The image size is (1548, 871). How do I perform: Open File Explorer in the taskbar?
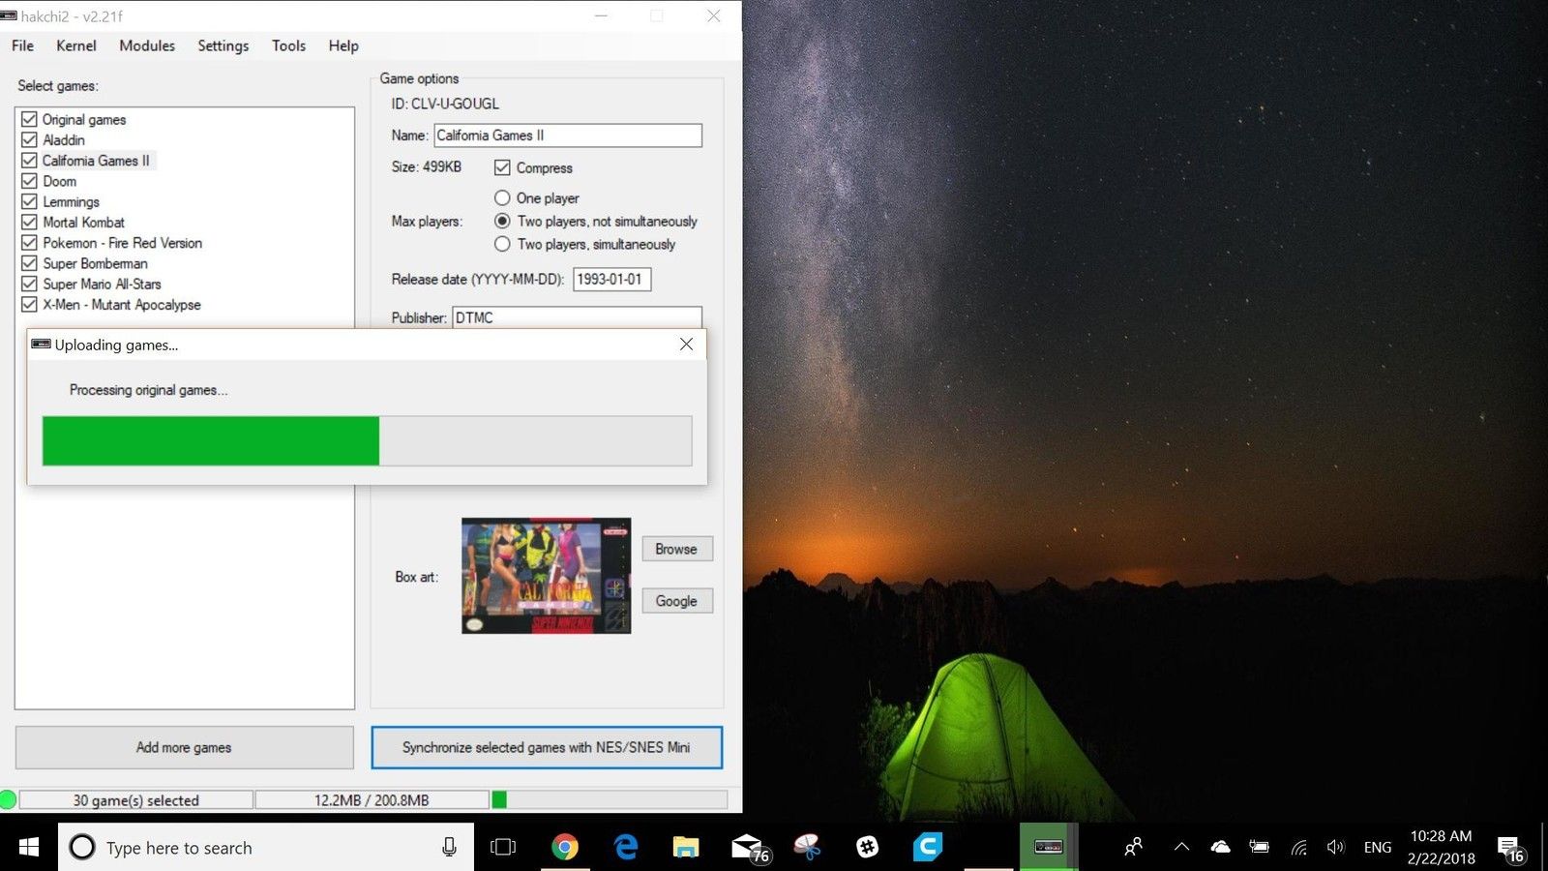(686, 847)
